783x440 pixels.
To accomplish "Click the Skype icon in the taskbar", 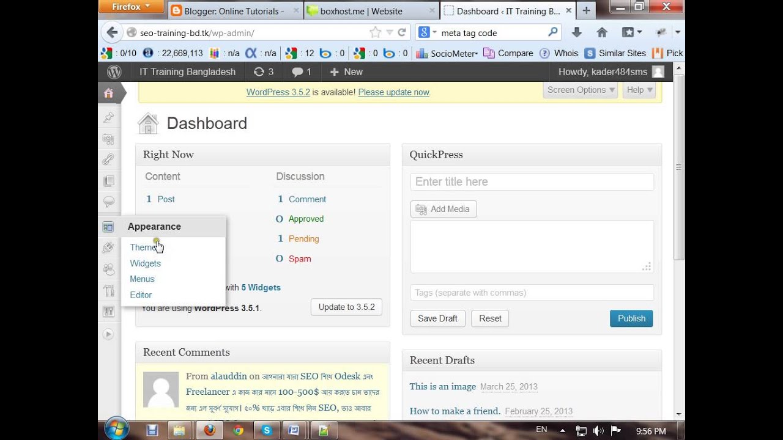I will point(267,430).
